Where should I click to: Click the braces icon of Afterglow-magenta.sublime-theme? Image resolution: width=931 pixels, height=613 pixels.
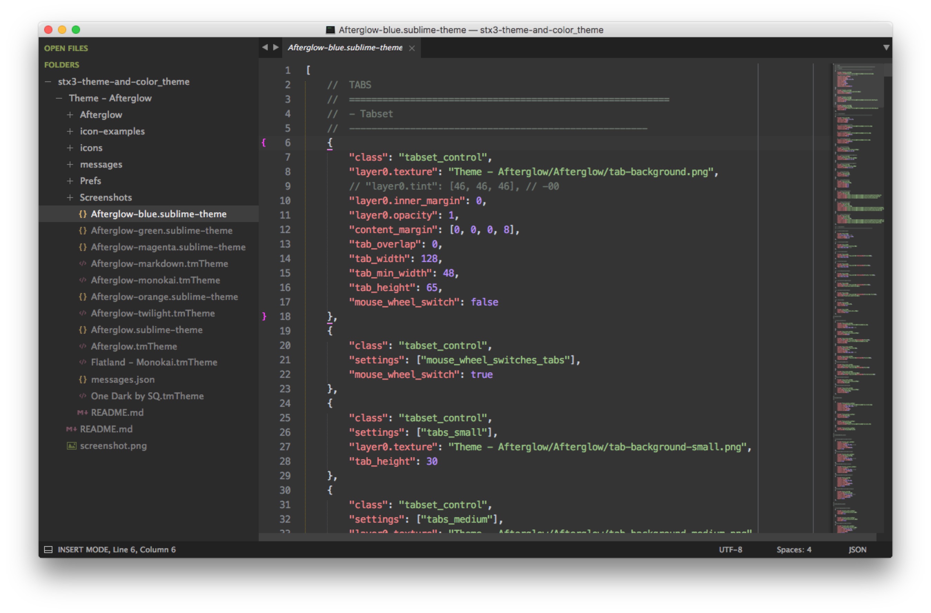(x=82, y=247)
